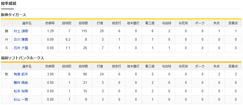243x105 pixels.
Task: Open player link 藤井 皓哉
Action: click(21, 83)
